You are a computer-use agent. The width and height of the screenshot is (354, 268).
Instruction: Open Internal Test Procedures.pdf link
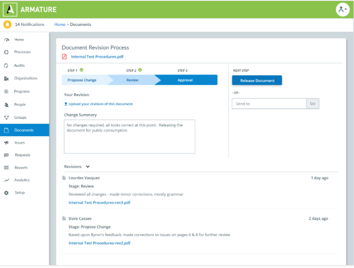click(x=97, y=57)
